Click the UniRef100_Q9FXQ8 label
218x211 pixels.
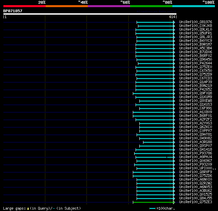coord(196,93)
